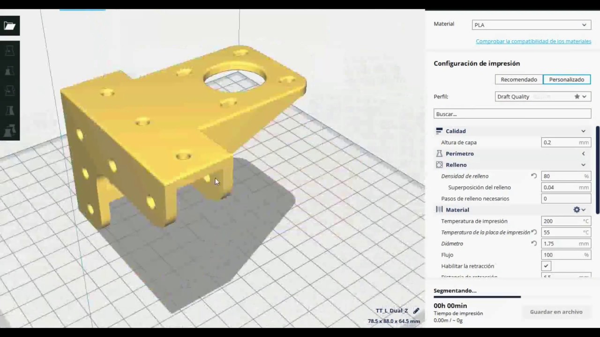Click the 0.00m / ~ 0g material estimate
Screen dimensions: 600x337
[x=448, y=321]
